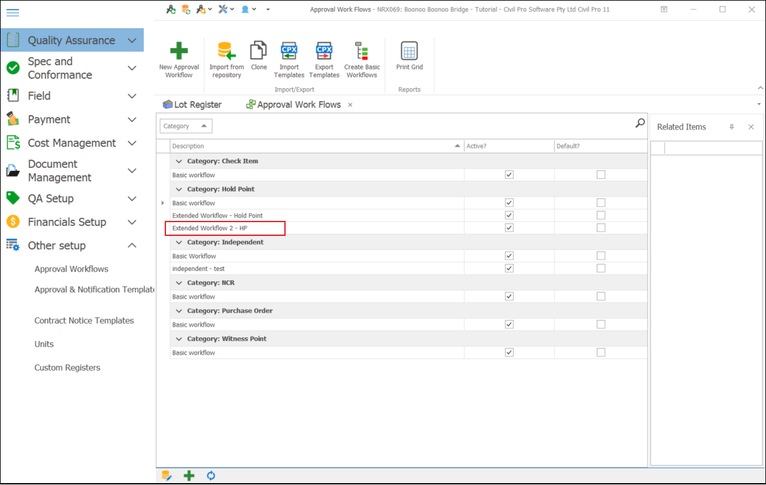Click the Default? column header
Screen dimensions: 766x485
coord(601,146)
